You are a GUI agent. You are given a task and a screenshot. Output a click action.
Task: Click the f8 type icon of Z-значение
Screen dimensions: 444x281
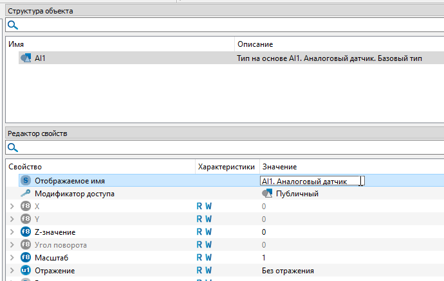point(26,232)
